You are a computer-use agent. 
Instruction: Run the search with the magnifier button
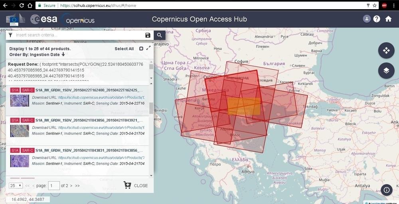(160, 35)
